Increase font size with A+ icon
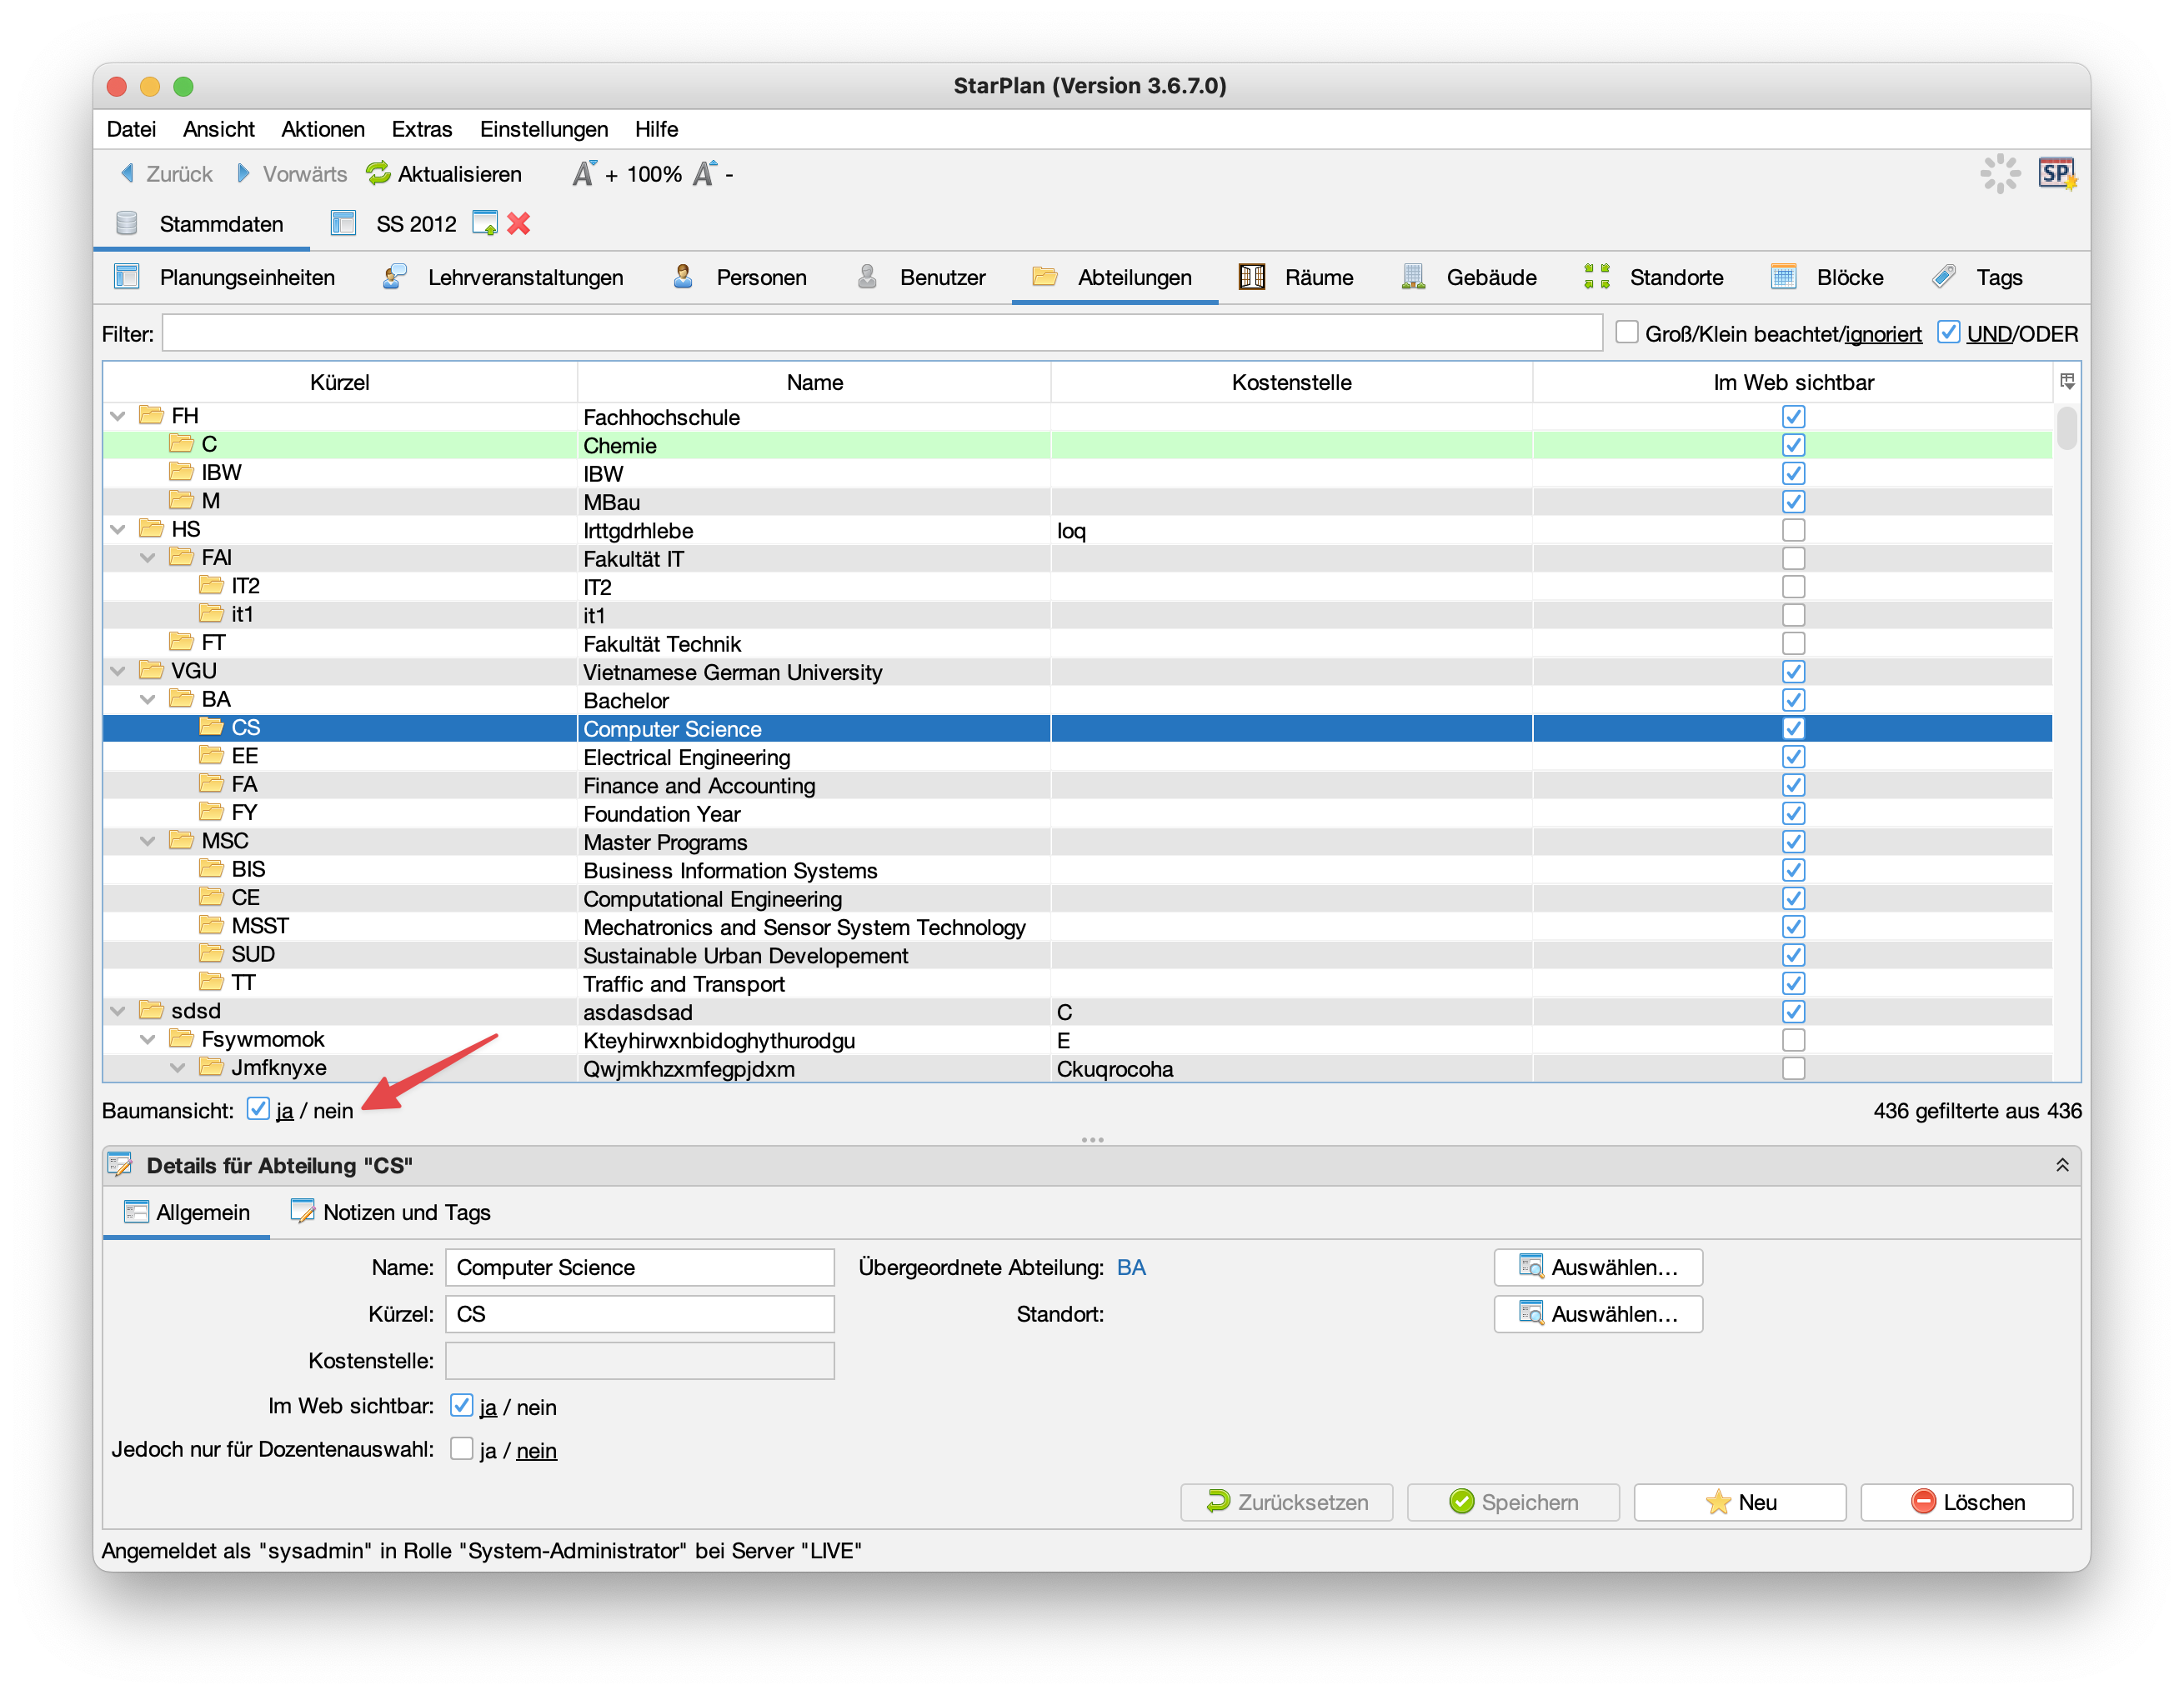 [x=584, y=174]
